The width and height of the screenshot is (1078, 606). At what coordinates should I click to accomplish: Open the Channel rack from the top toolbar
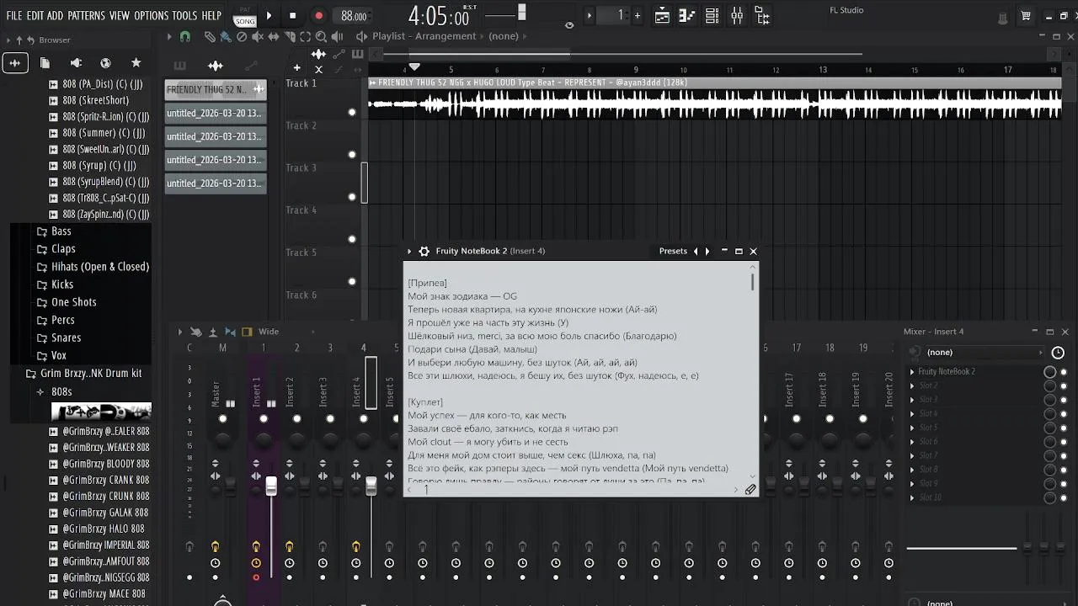click(x=712, y=15)
